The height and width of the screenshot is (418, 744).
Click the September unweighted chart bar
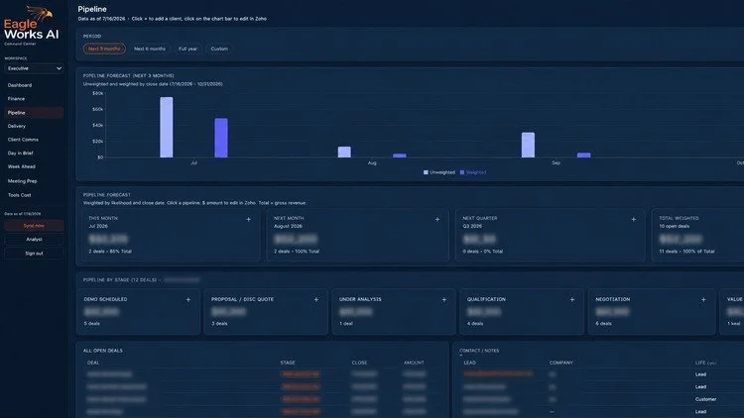528,145
